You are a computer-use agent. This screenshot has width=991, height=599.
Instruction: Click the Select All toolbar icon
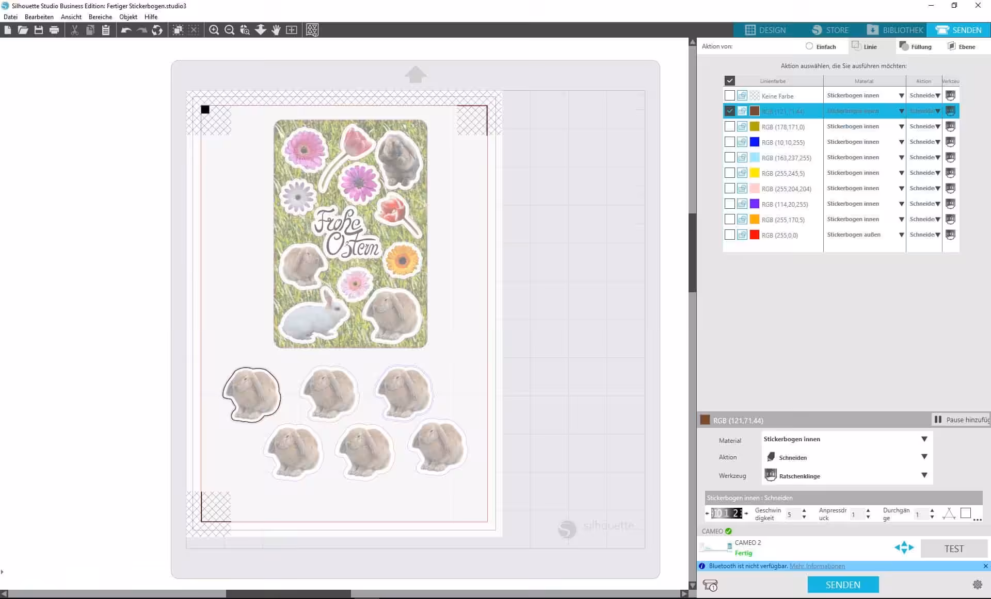pos(178,30)
